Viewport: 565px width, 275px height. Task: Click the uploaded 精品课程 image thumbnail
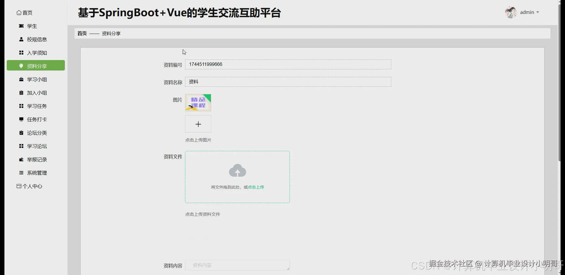pyautogui.click(x=198, y=103)
